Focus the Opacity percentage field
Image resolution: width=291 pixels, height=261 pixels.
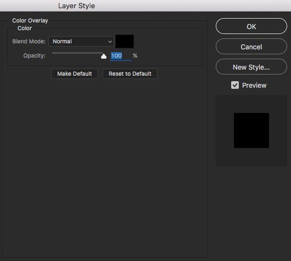[121, 56]
